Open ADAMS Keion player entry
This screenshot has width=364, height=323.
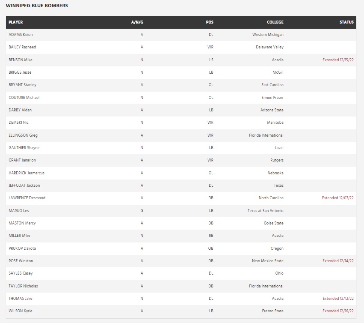pos(21,35)
